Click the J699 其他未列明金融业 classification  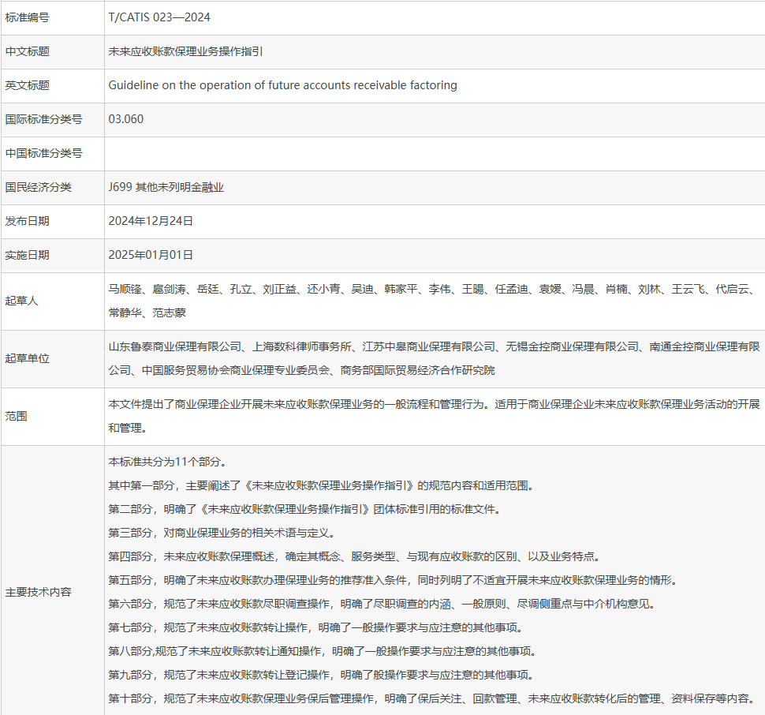click(x=166, y=187)
